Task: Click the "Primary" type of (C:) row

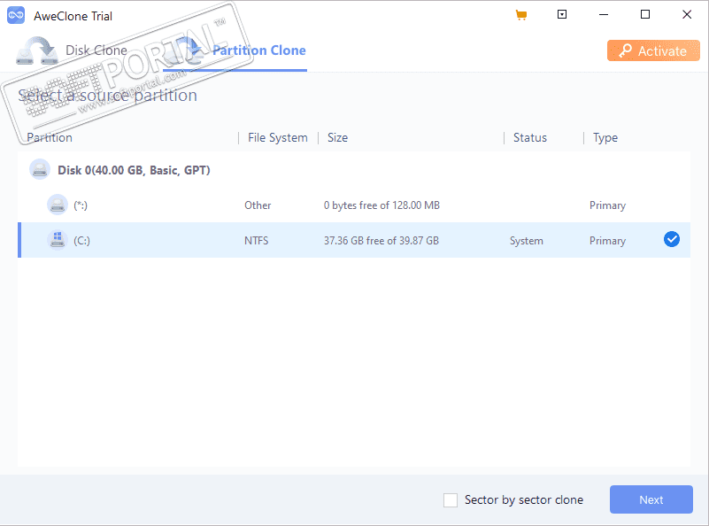Action: pyautogui.click(x=607, y=241)
